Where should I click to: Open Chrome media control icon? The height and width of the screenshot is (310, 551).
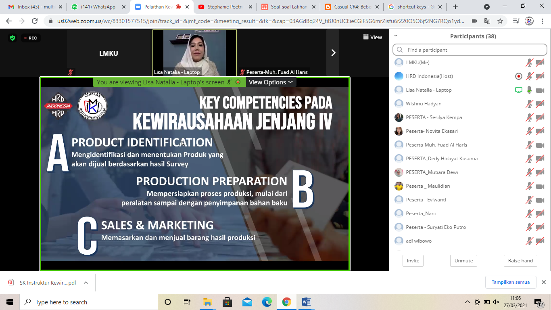[516, 21]
